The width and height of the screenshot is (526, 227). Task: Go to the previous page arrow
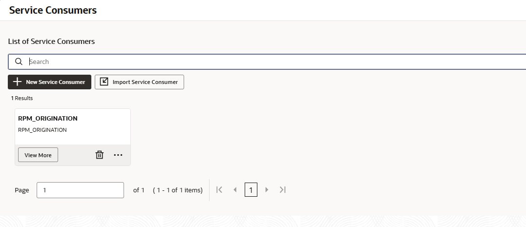235,190
